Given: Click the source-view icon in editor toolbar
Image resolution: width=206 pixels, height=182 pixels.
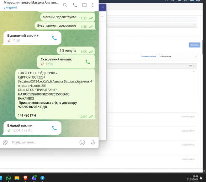Looking at the screenshot, I should pyautogui.click(x=190, y=66).
